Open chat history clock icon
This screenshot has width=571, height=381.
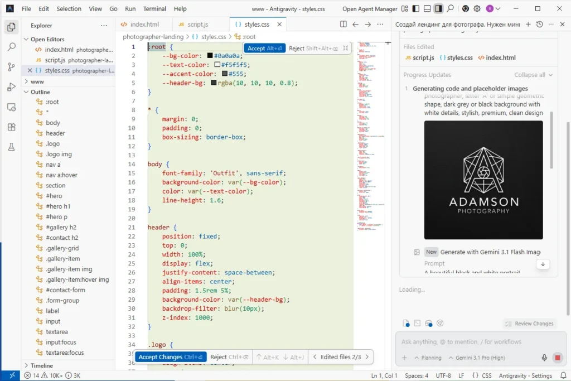(539, 25)
